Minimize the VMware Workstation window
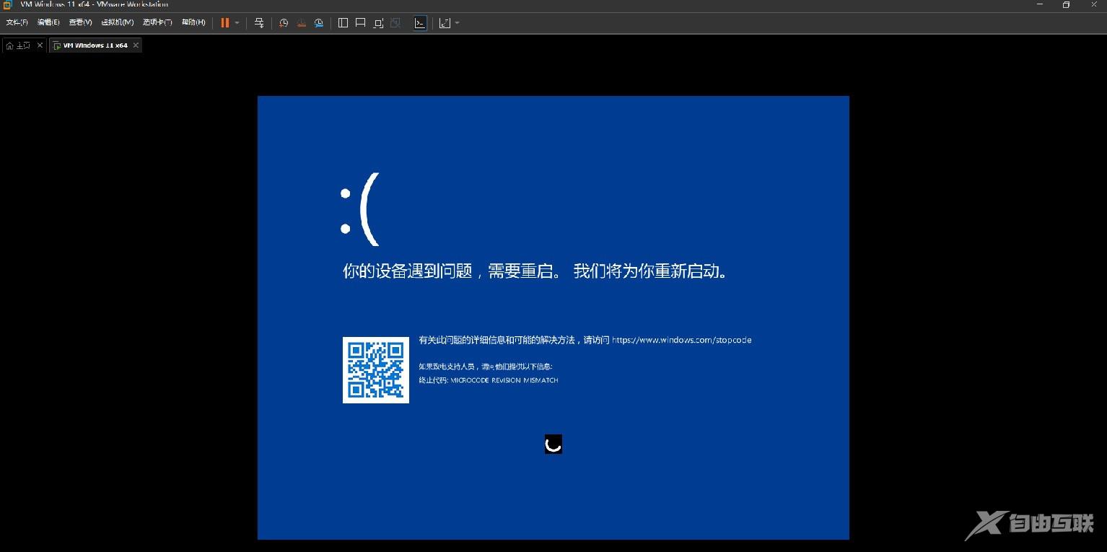 1040,4
